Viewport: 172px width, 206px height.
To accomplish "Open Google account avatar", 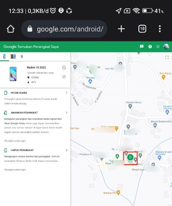I will click(x=166, y=46).
